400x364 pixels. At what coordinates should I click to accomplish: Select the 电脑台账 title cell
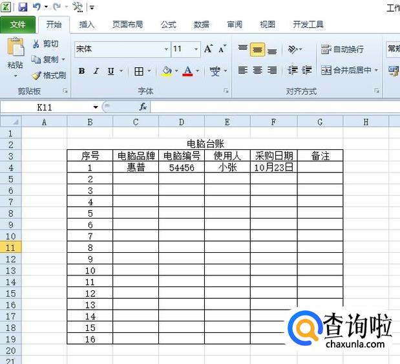pyautogui.click(x=205, y=144)
